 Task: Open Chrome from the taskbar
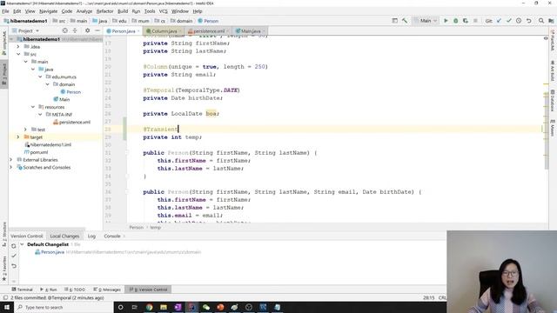coord(149,307)
